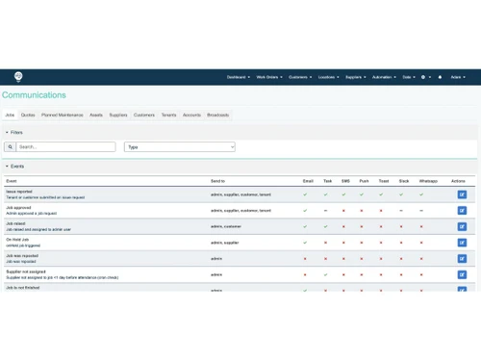This screenshot has height=361, width=481.
Task: Toggle Toast check for Issue reported
Action: [x=381, y=194]
